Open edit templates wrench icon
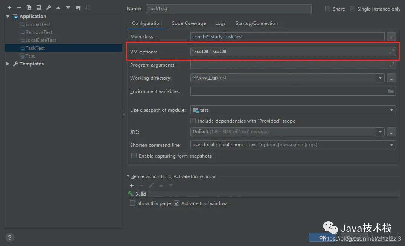Viewport: 405px width, 246px height. click(x=49, y=8)
